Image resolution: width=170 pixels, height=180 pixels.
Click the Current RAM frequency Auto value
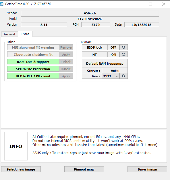coord(115,70)
